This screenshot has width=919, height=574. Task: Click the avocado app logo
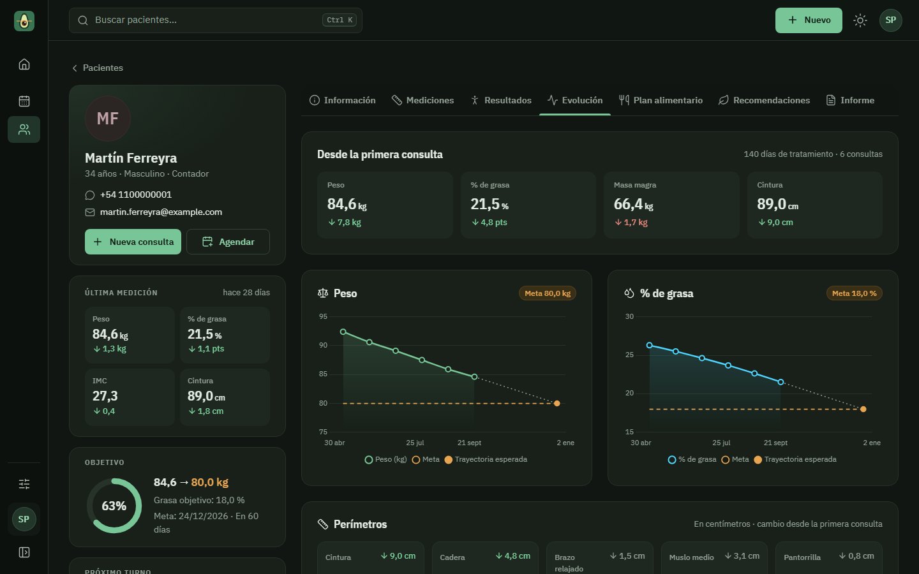(24, 21)
